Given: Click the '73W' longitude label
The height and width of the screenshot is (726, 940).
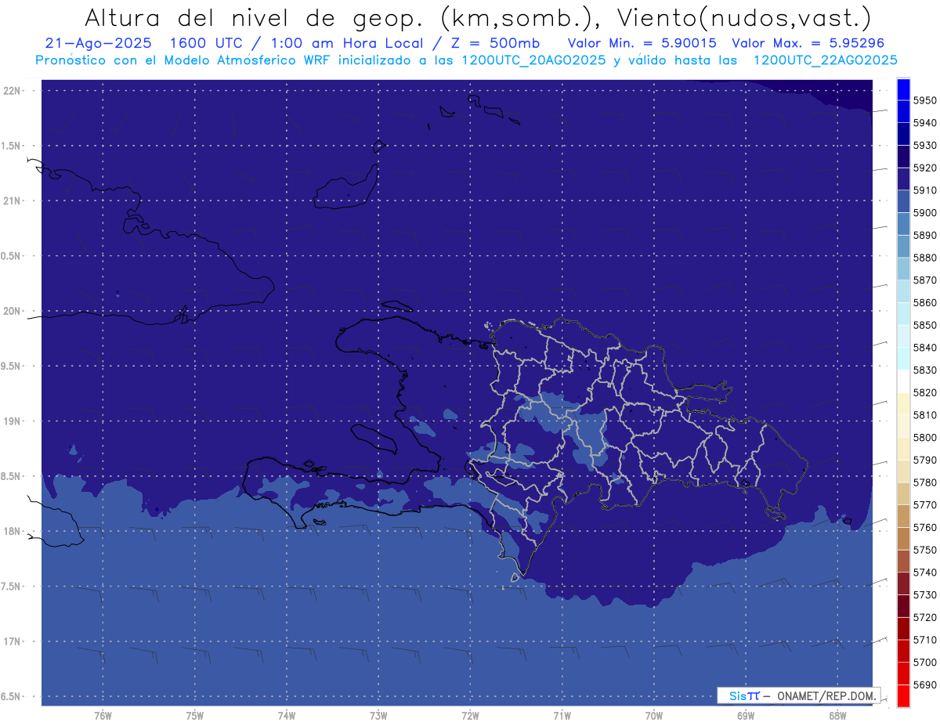Looking at the screenshot, I should point(378,715).
